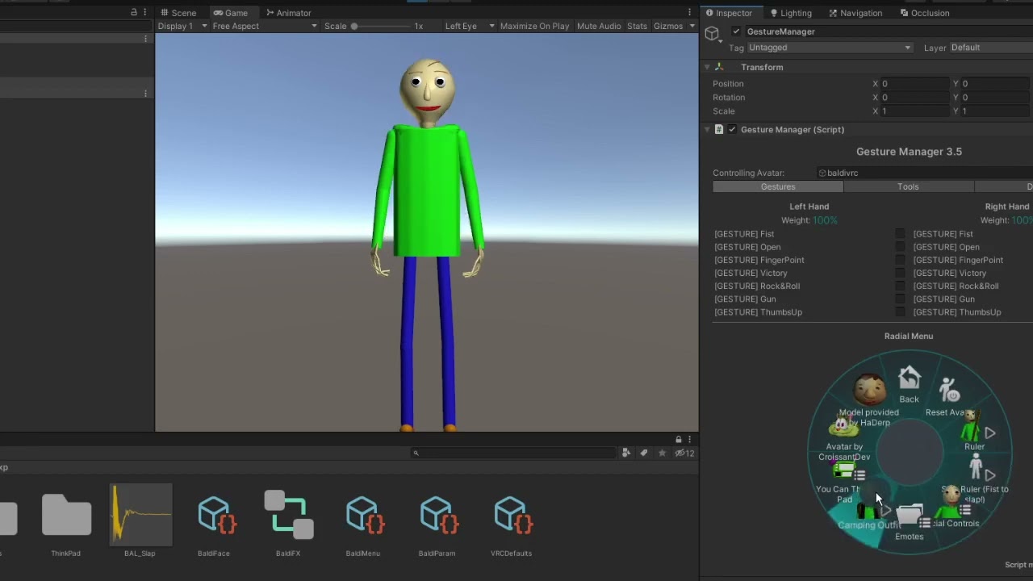Click the Position X value field

(915, 84)
